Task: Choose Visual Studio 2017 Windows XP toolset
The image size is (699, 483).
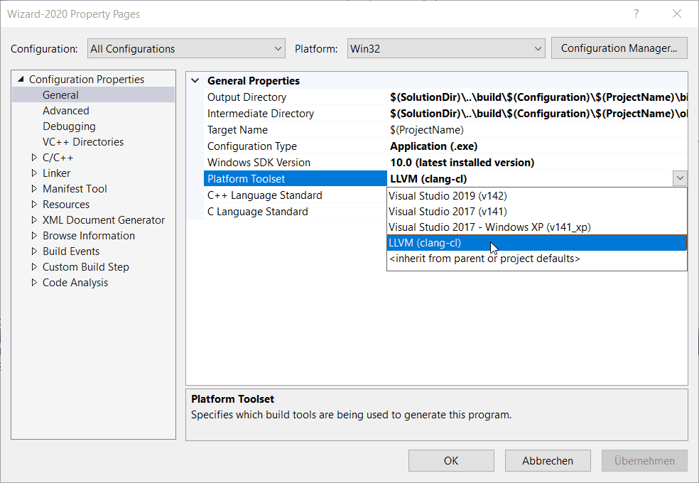Action: tap(537, 227)
